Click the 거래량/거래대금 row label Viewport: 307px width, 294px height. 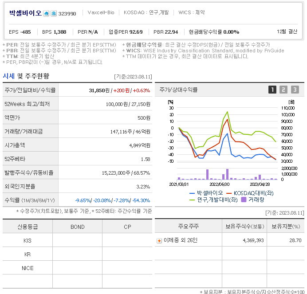[x=24, y=131]
